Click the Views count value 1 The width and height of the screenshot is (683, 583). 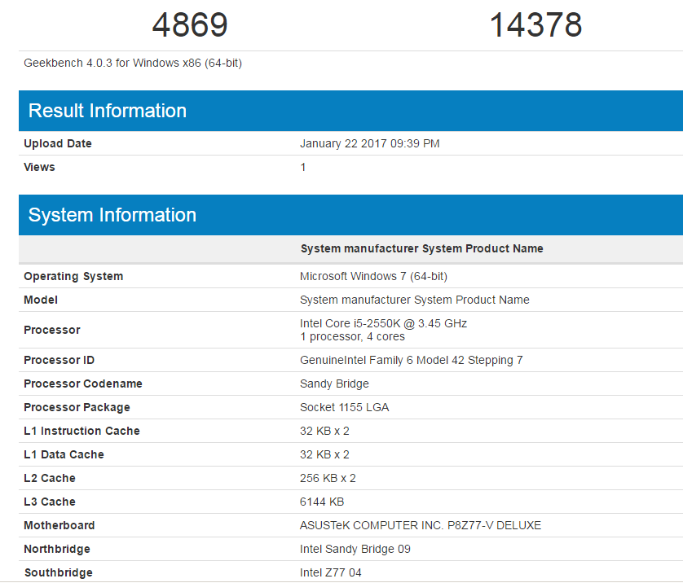[x=302, y=167]
